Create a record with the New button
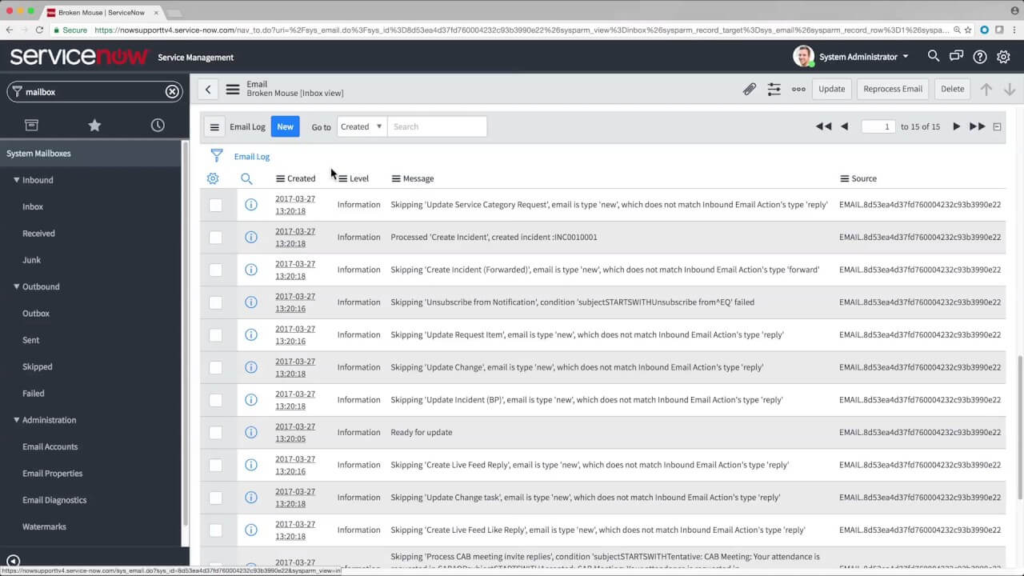Screen dimensions: 1024x576 point(285,126)
